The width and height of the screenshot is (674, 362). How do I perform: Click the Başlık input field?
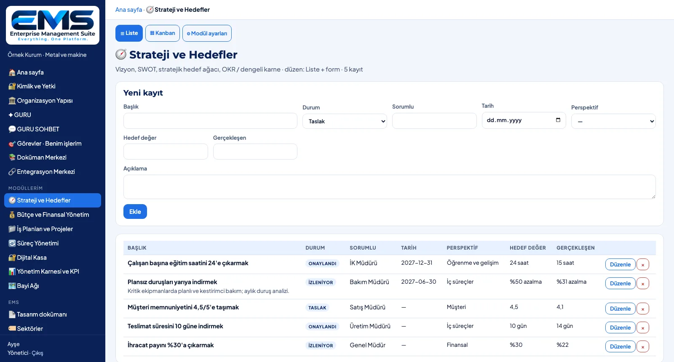pos(210,121)
